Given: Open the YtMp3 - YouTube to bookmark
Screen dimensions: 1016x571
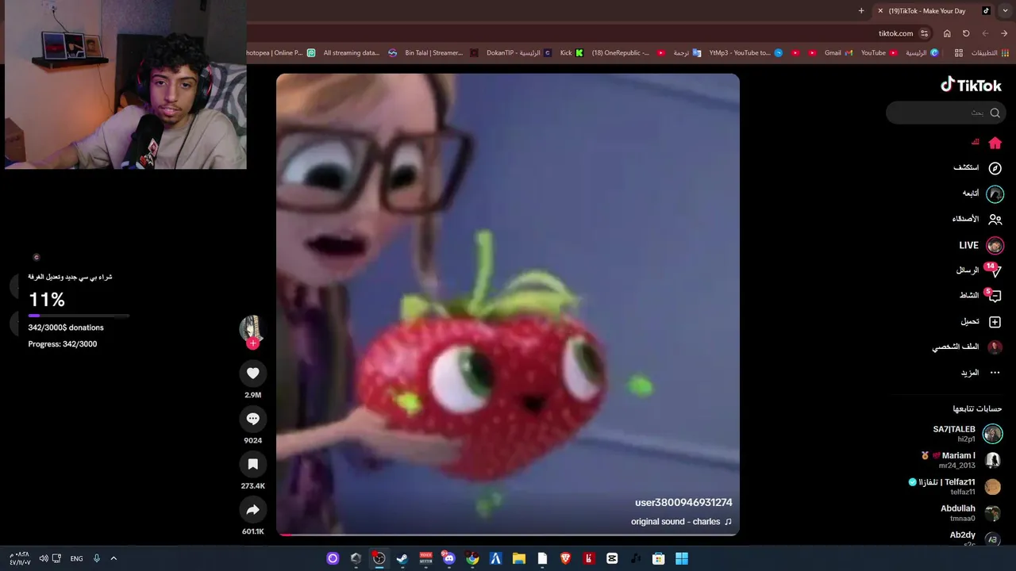Looking at the screenshot, I should [x=745, y=53].
